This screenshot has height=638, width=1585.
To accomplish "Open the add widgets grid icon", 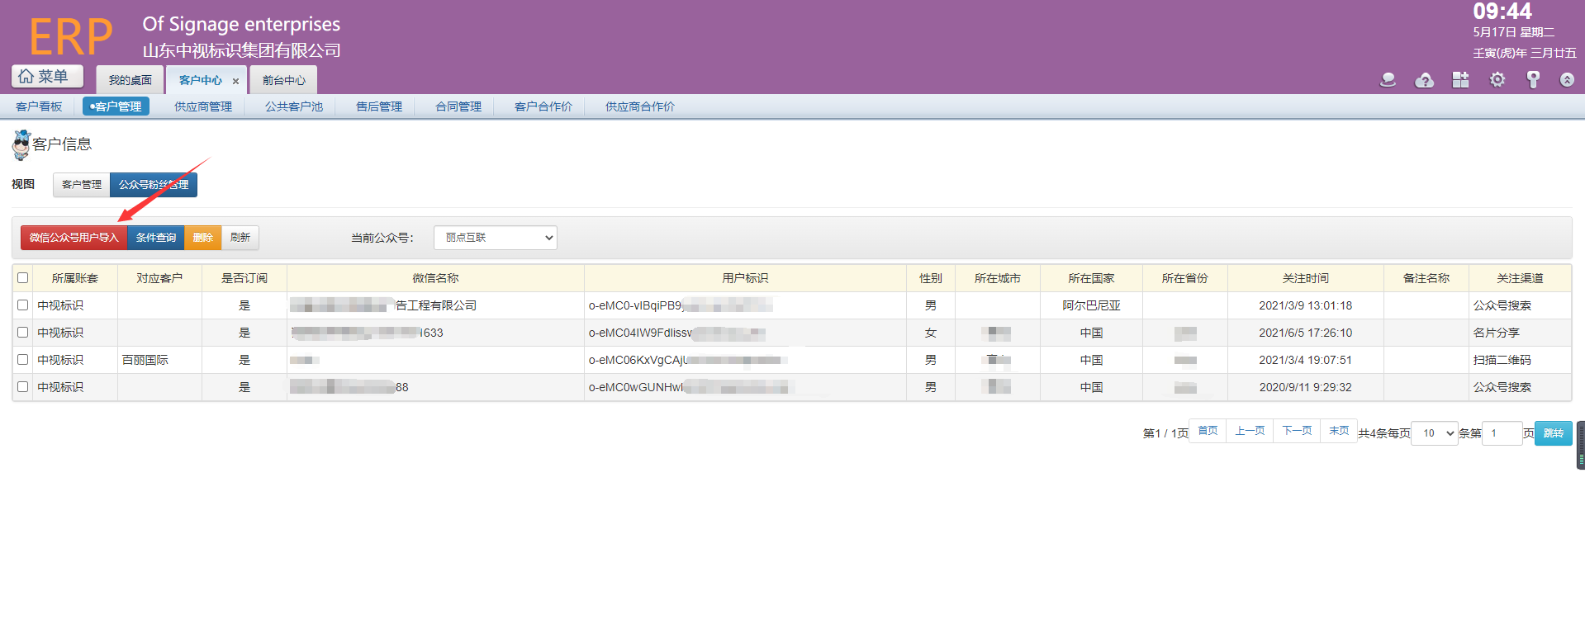I will 1460,80.
